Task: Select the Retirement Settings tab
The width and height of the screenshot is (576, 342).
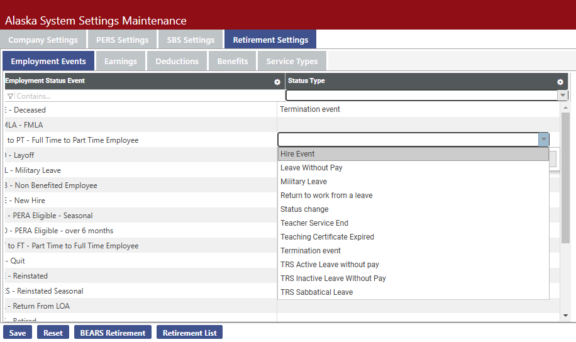Action: tap(270, 40)
